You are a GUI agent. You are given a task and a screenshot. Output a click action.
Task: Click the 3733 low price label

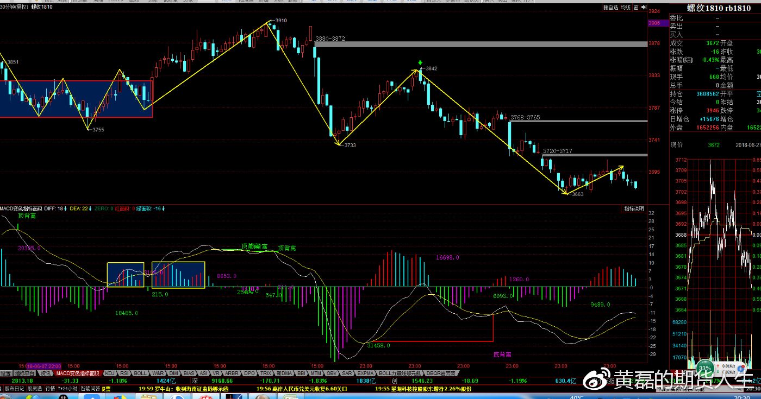[x=351, y=145]
